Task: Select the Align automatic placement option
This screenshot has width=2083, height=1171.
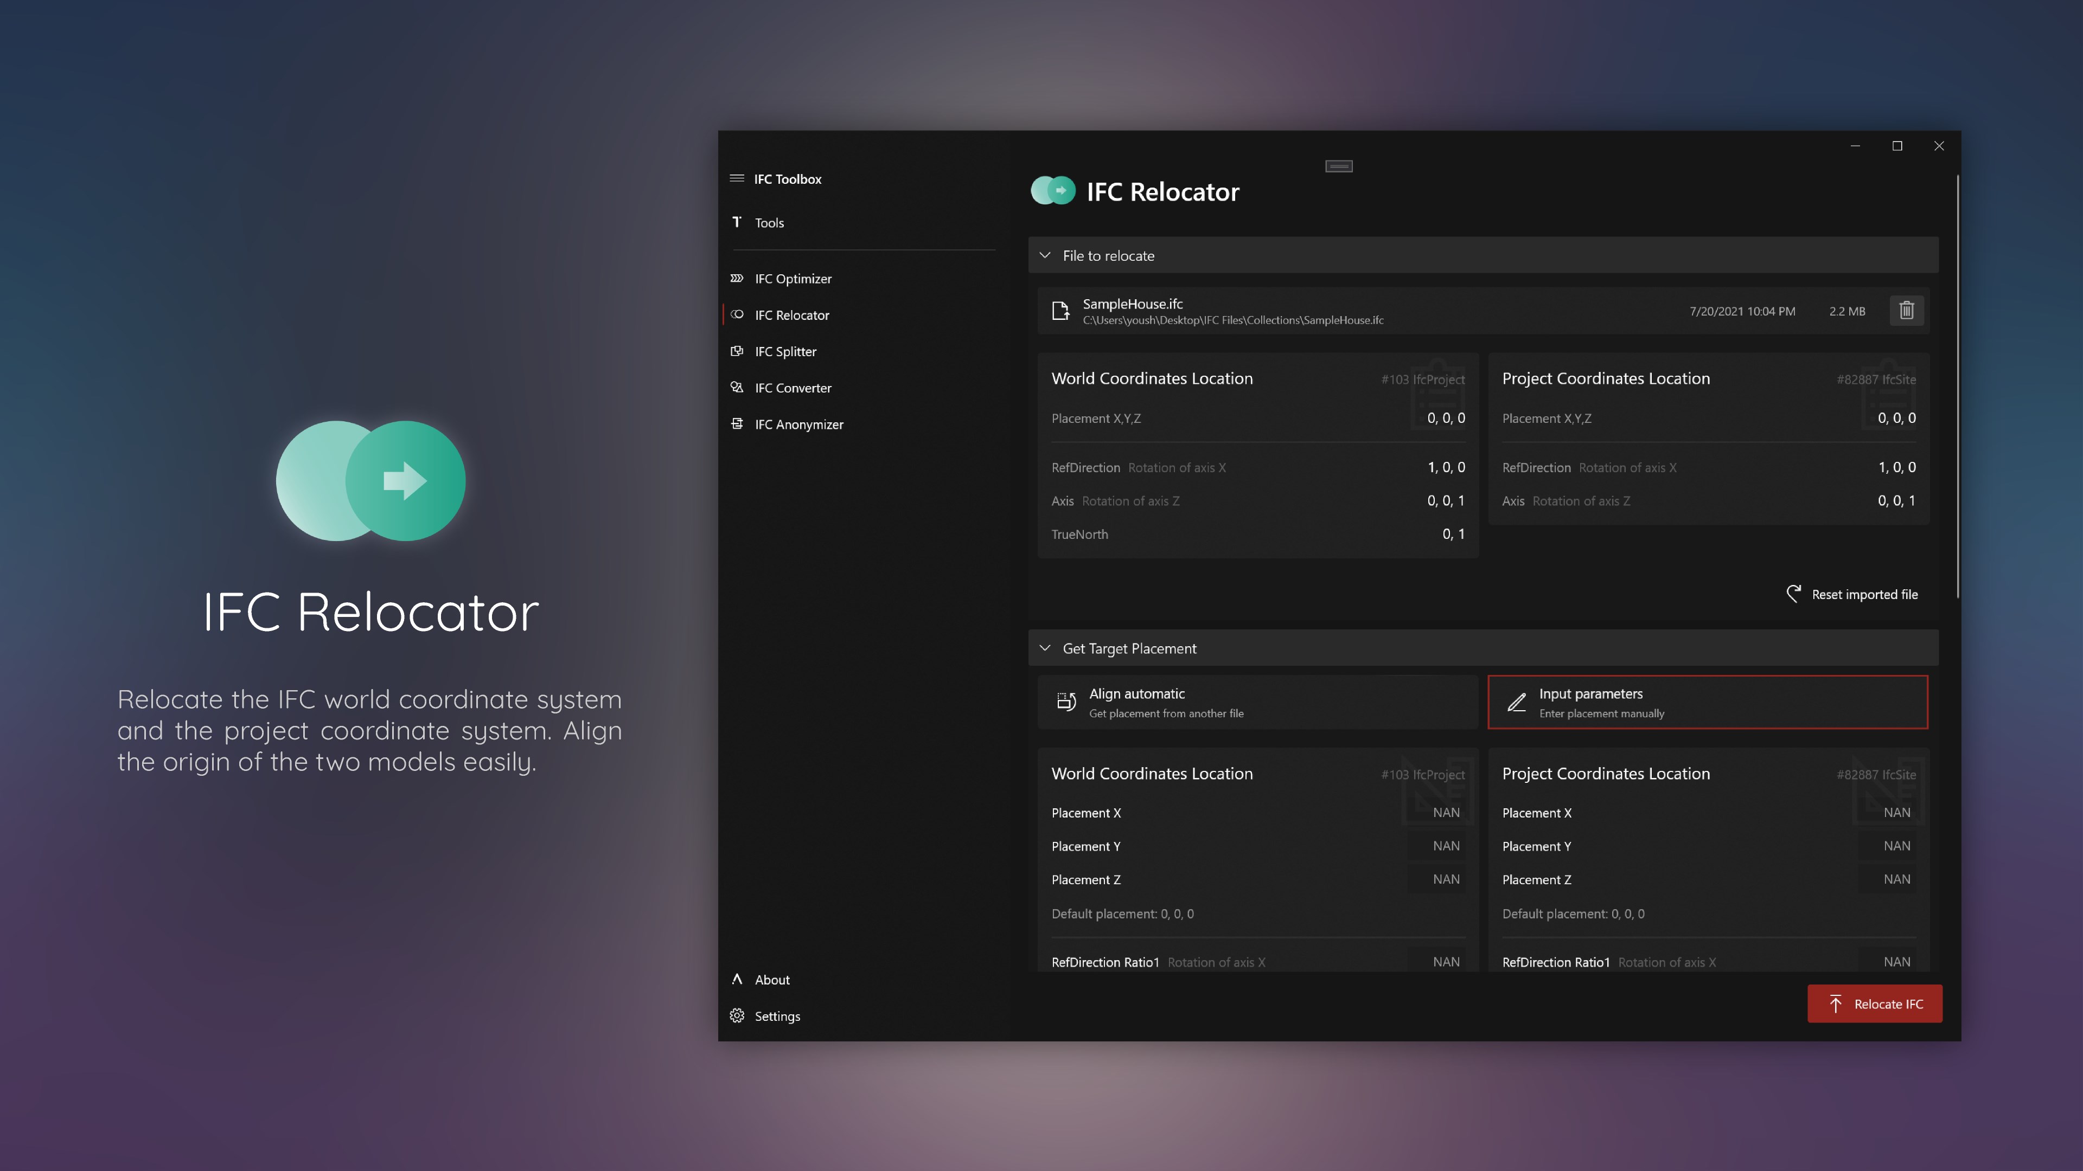Action: point(1257,702)
